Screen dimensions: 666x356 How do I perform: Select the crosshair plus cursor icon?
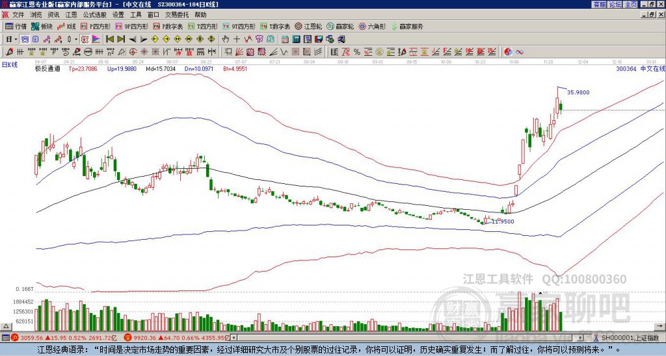point(237,40)
